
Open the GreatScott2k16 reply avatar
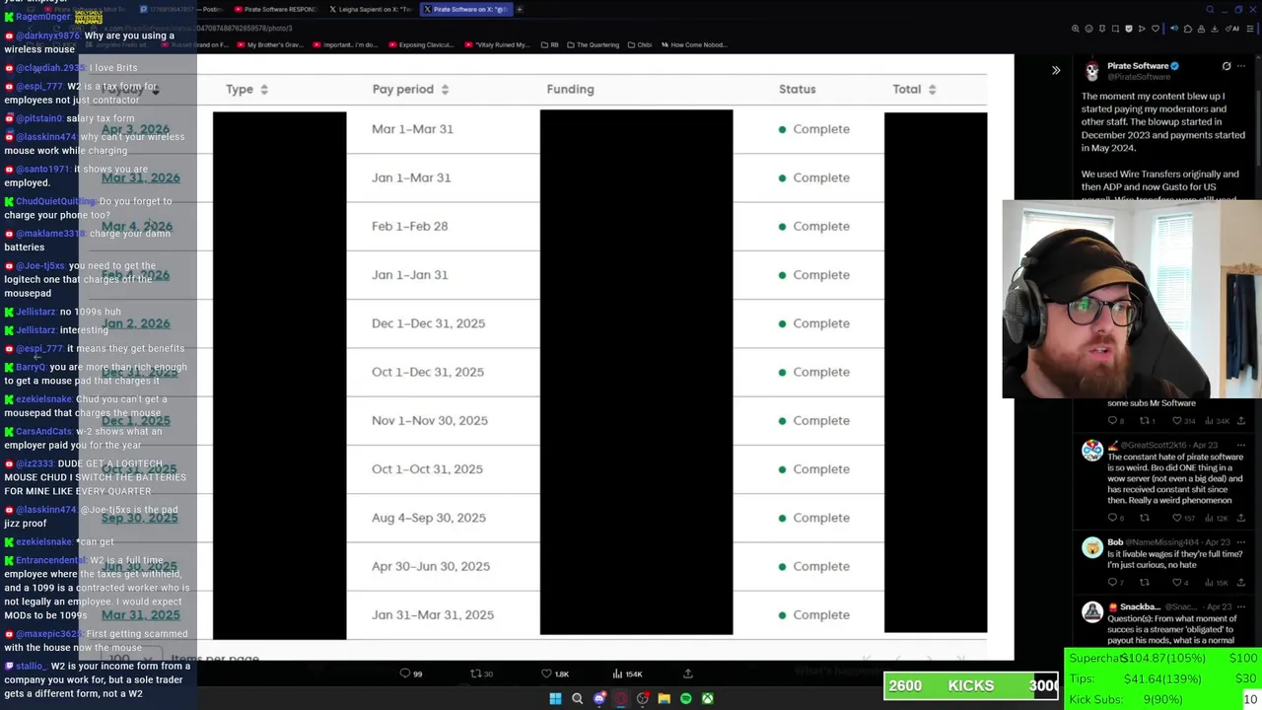1092,451
